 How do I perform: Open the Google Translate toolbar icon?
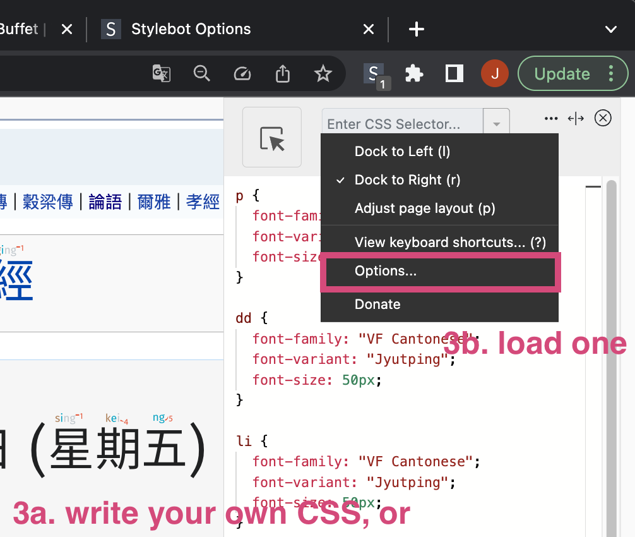[162, 73]
